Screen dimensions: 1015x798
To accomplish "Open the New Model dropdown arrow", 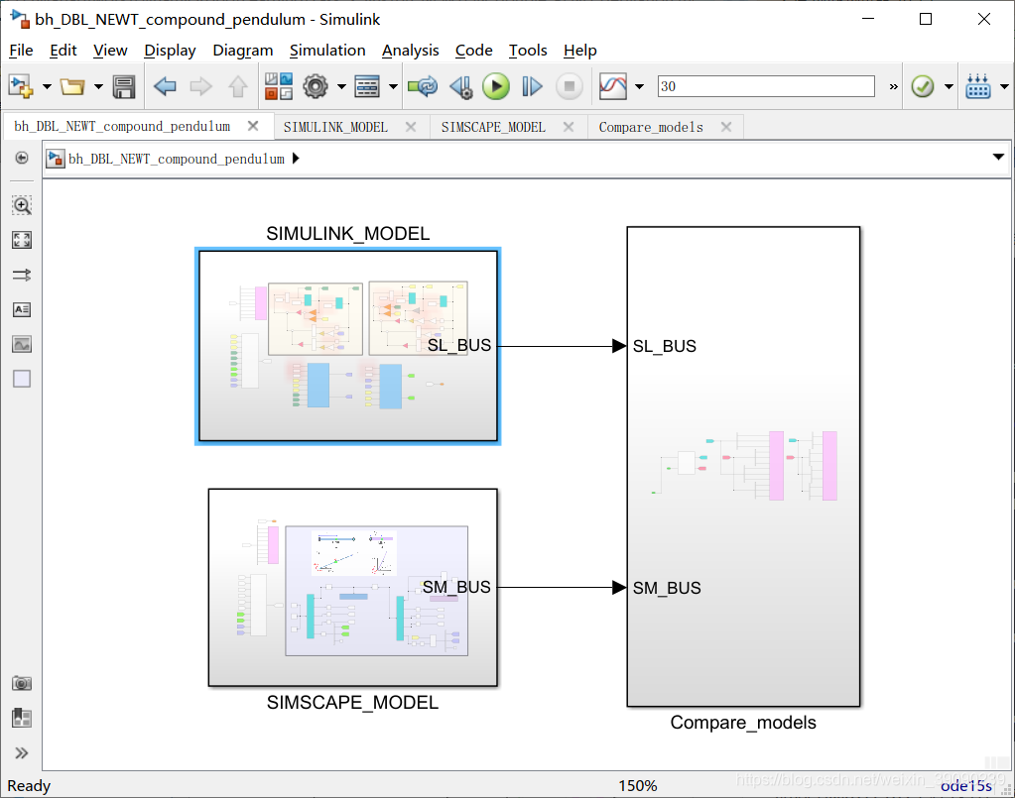I will [47, 86].
